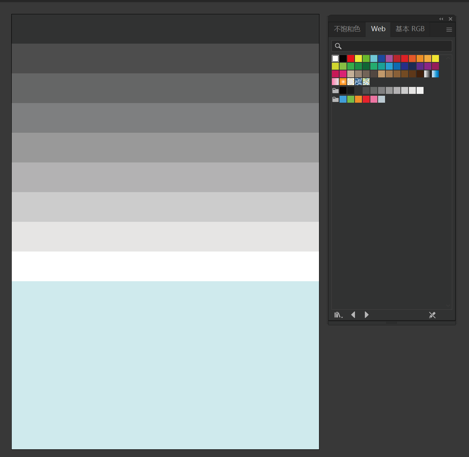
Task: Open the swatch libraries menu icon
Action: pyautogui.click(x=338, y=315)
